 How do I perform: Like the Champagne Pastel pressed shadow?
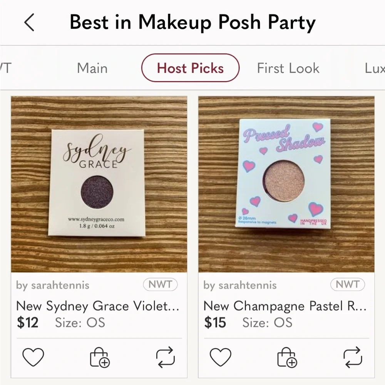coord(221,357)
